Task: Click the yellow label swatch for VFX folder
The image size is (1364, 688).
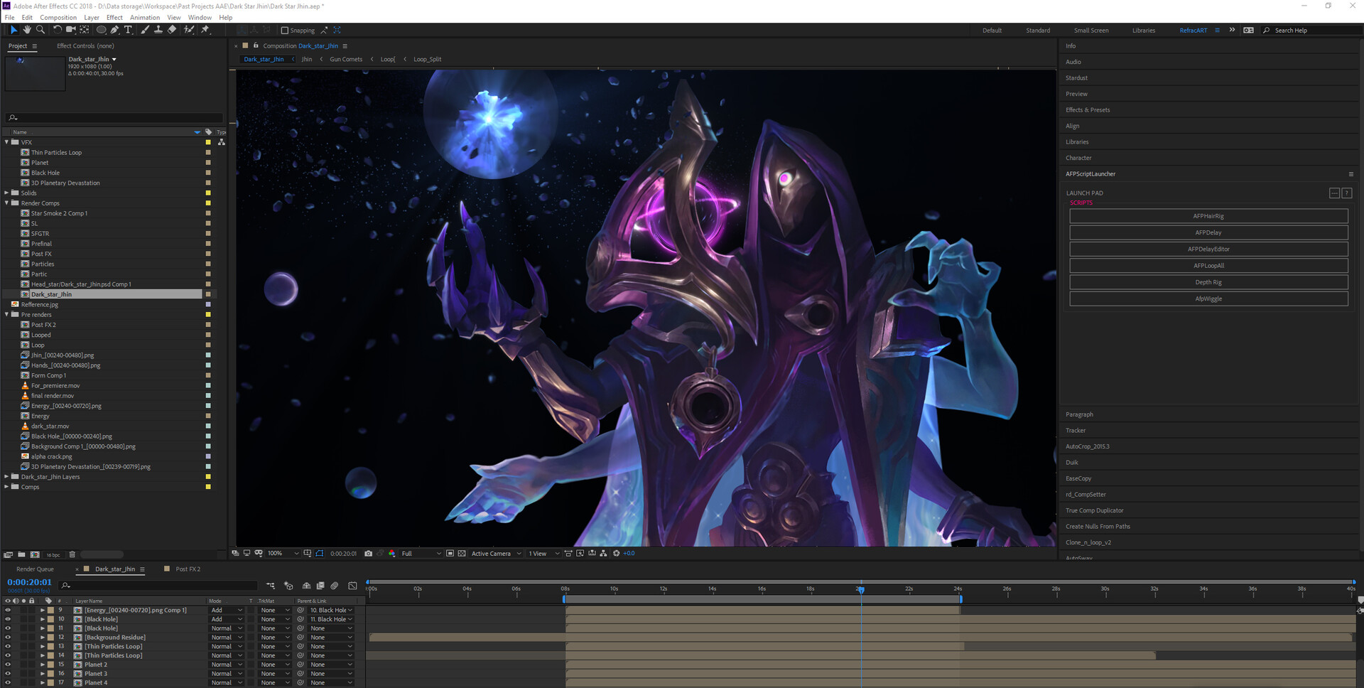Action: pos(208,142)
